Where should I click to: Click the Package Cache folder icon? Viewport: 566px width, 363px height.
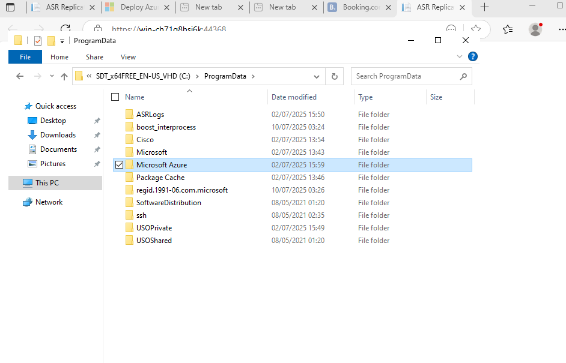tap(129, 178)
